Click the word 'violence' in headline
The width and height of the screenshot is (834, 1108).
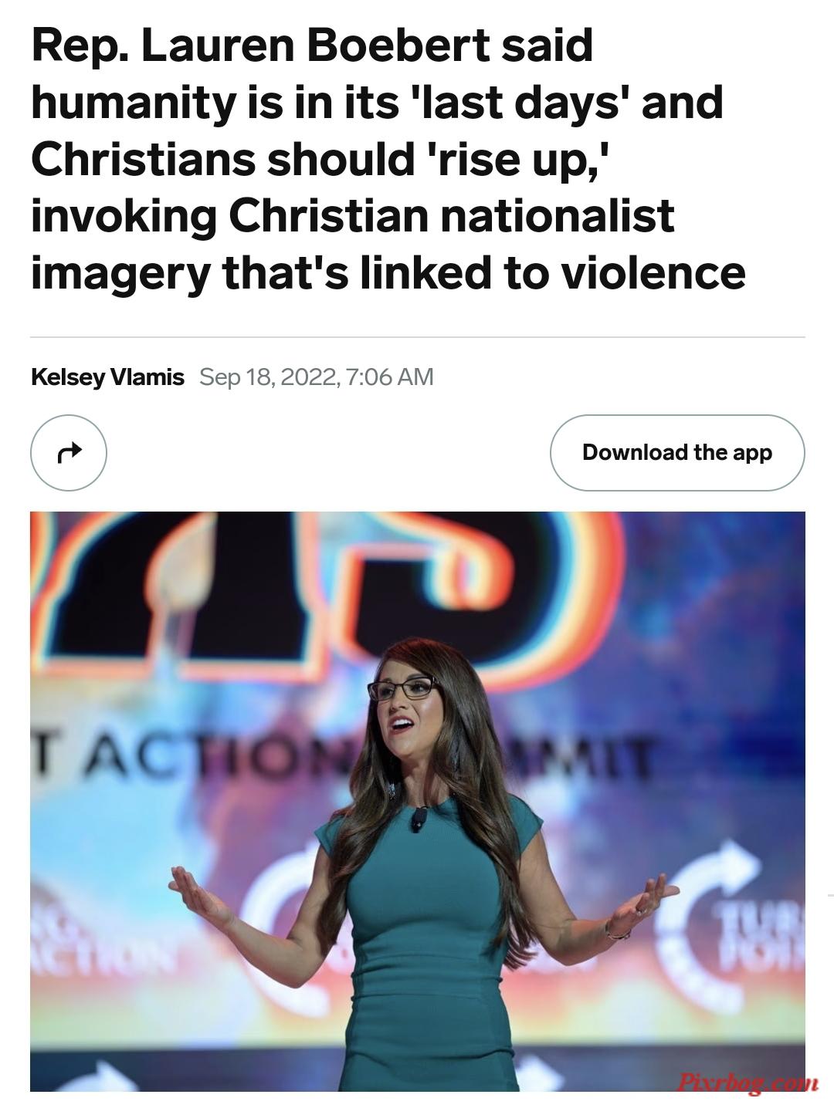tap(652, 272)
